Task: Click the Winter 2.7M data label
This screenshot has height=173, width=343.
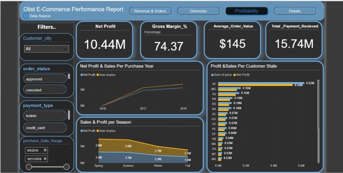Action: tap(158, 151)
